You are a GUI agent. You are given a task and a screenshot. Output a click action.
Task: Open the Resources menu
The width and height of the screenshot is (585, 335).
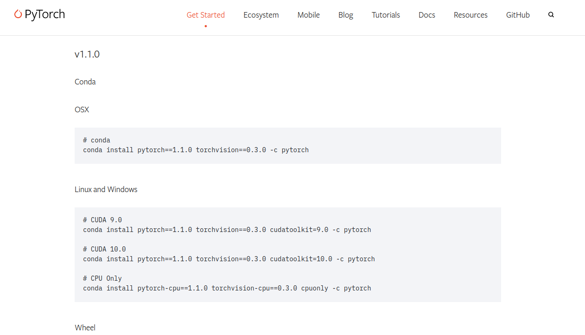(x=471, y=14)
